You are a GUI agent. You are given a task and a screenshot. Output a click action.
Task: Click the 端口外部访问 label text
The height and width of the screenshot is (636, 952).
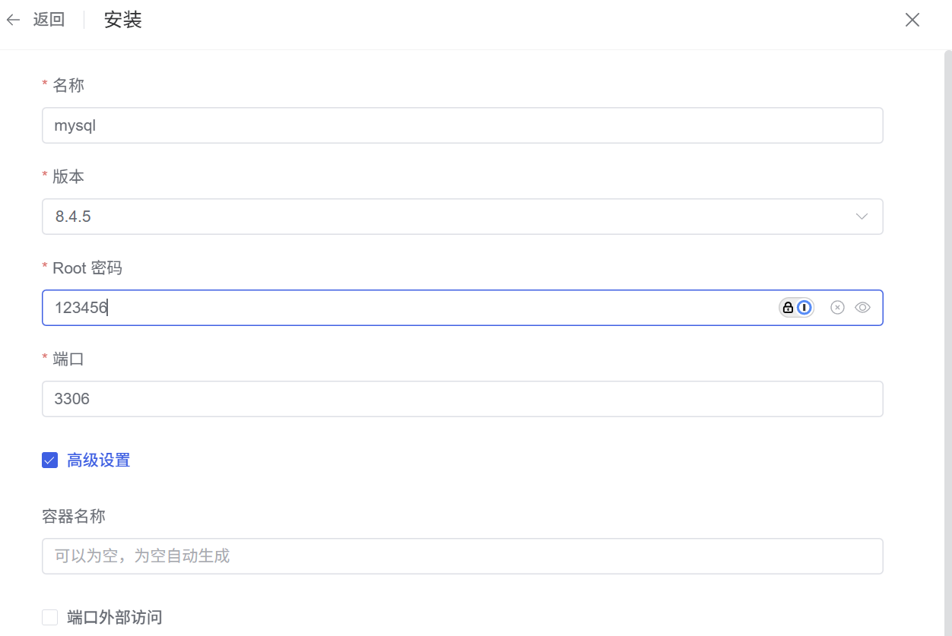coord(115,617)
